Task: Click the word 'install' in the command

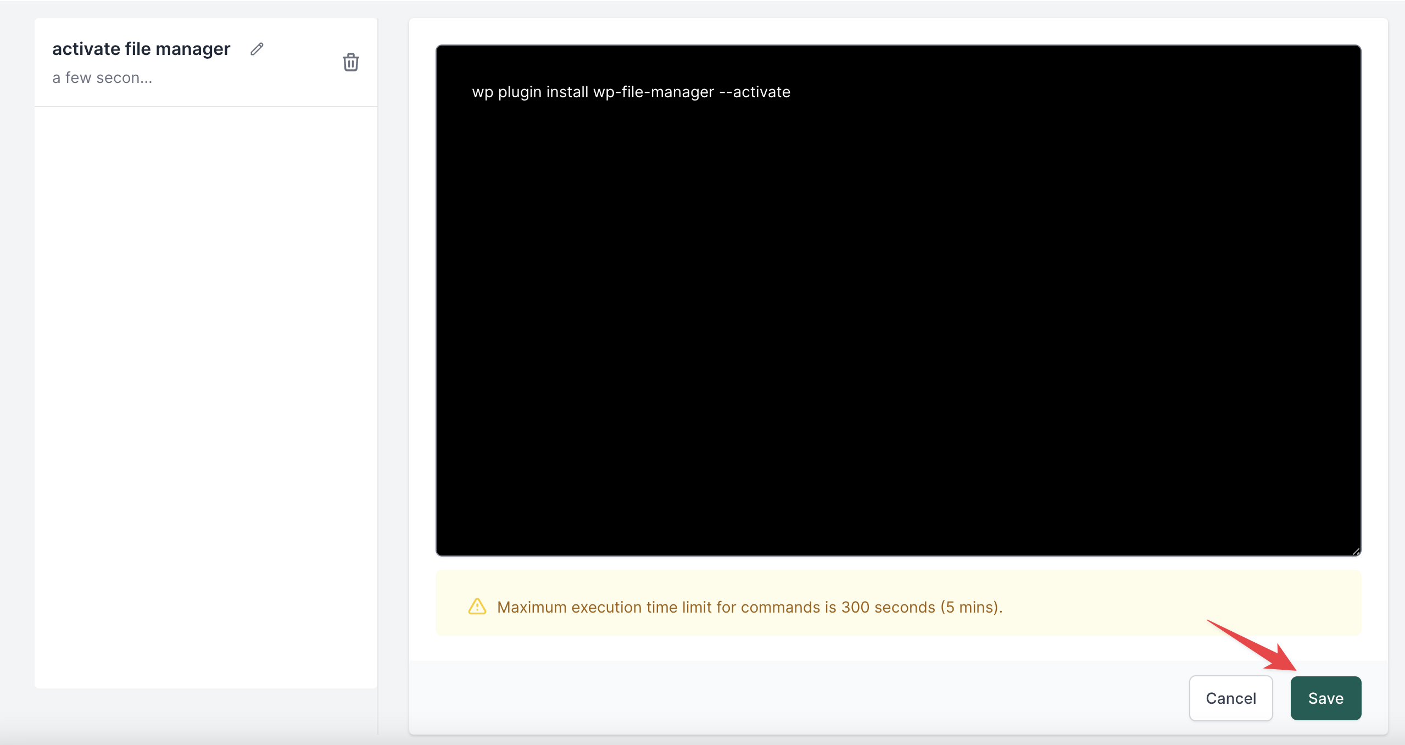Action: [x=567, y=92]
